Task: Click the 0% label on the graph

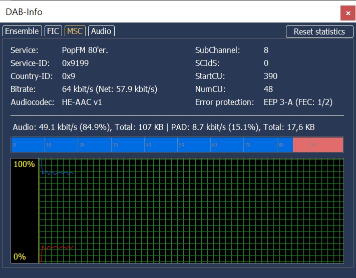Action: point(20,256)
